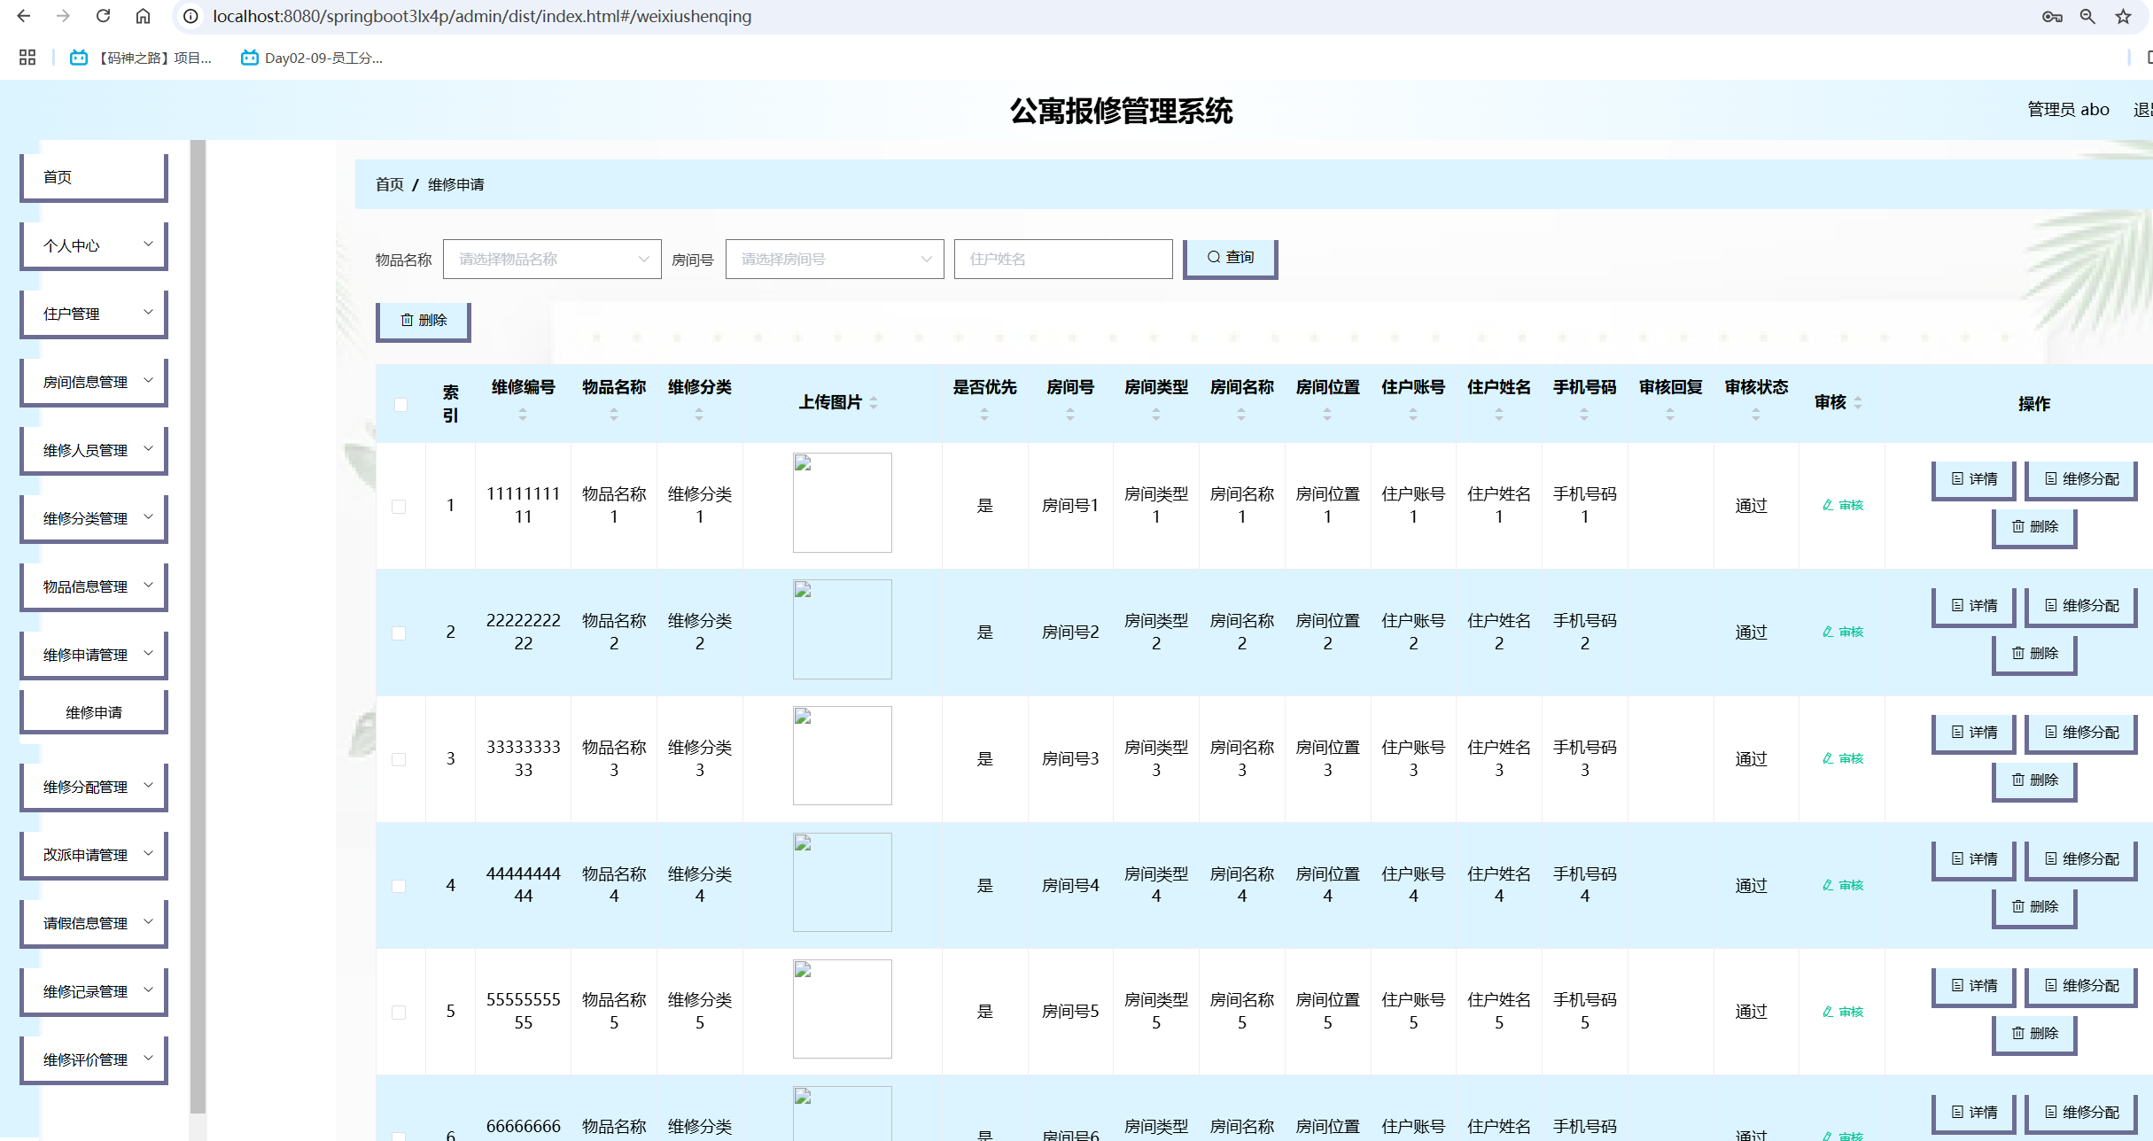Viewport: 2153px width, 1141px height.
Task: Click the uploaded image thumbnail in row 1
Action: pos(842,502)
